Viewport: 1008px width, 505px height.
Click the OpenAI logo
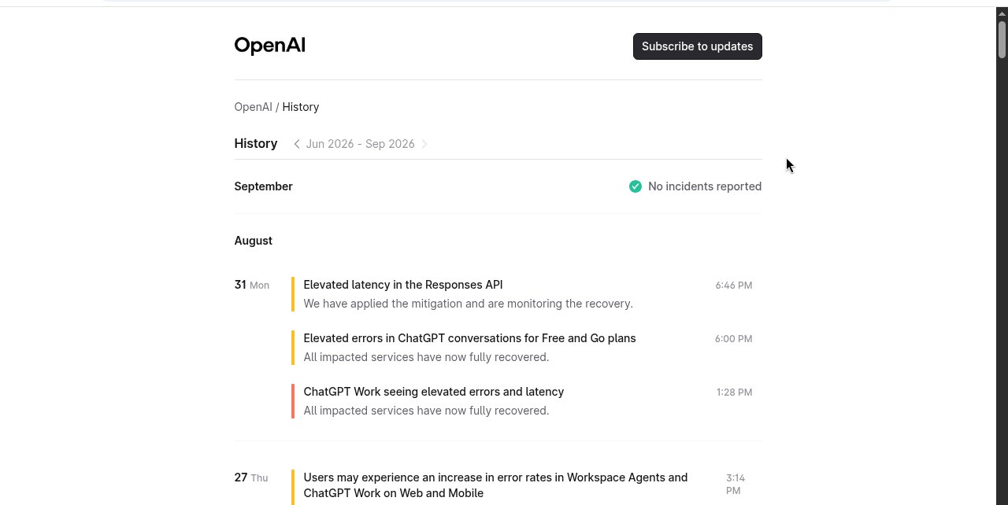pyautogui.click(x=269, y=46)
